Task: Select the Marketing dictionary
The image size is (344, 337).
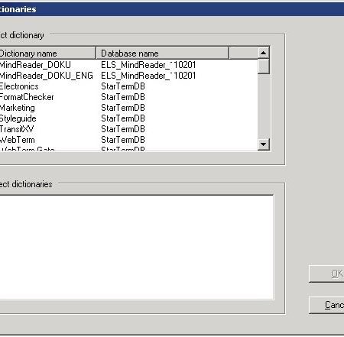Action: point(18,108)
